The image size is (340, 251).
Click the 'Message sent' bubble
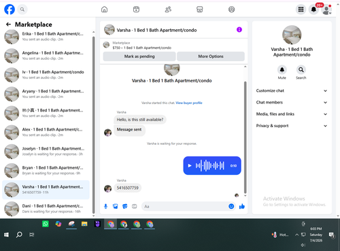tap(129, 130)
